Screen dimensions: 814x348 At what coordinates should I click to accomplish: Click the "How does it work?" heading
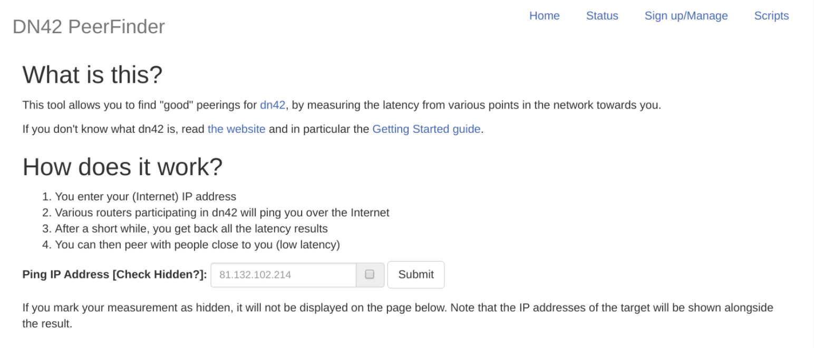tap(122, 167)
